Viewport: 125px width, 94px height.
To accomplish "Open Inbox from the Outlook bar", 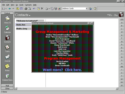I will pyautogui.click(x=7, y=20).
